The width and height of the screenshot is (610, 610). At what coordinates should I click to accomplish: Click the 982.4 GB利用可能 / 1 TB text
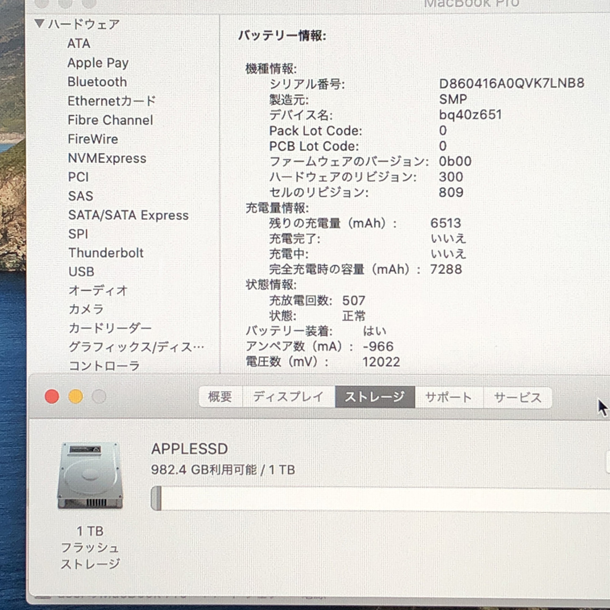[223, 470]
